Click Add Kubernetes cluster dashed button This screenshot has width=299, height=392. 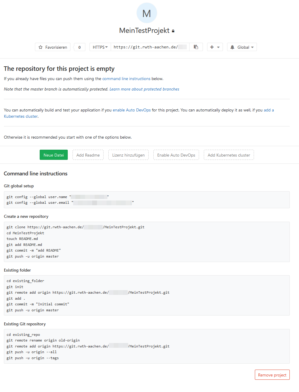click(x=229, y=155)
